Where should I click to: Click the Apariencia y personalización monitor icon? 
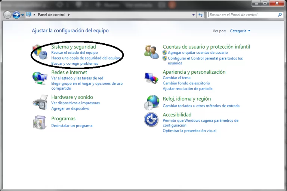(x=152, y=77)
